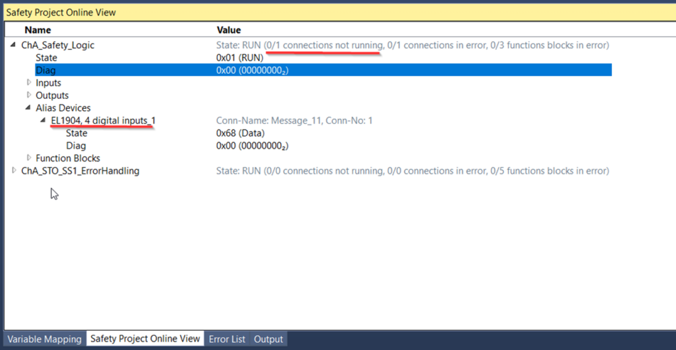This screenshot has height=350, width=676.
Task: Expand the Inputs node
Action: [29, 83]
